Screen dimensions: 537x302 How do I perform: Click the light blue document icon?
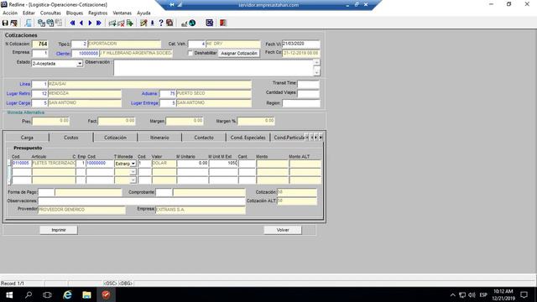coord(29,23)
